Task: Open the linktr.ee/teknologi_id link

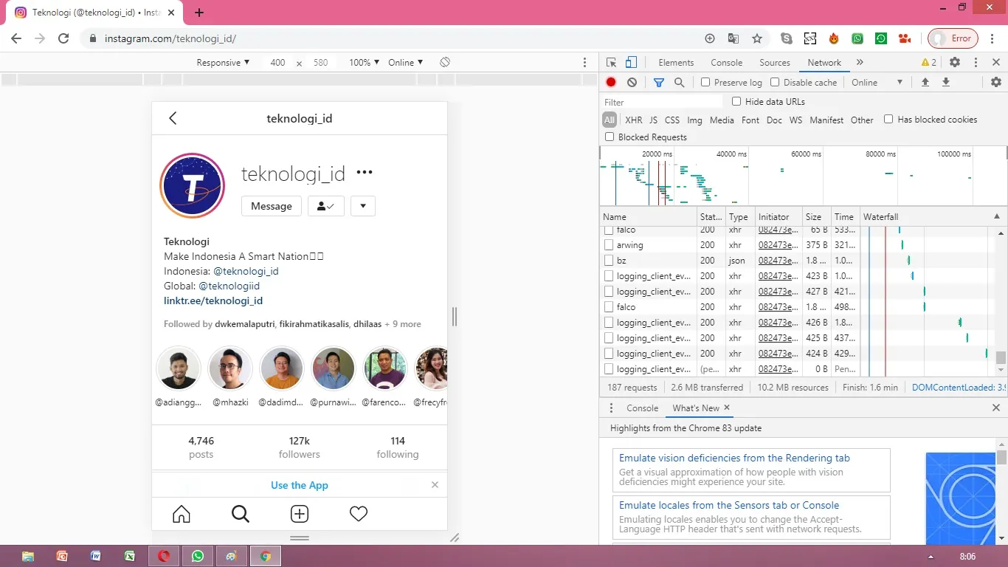Action: pyautogui.click(x=213, y=300)
